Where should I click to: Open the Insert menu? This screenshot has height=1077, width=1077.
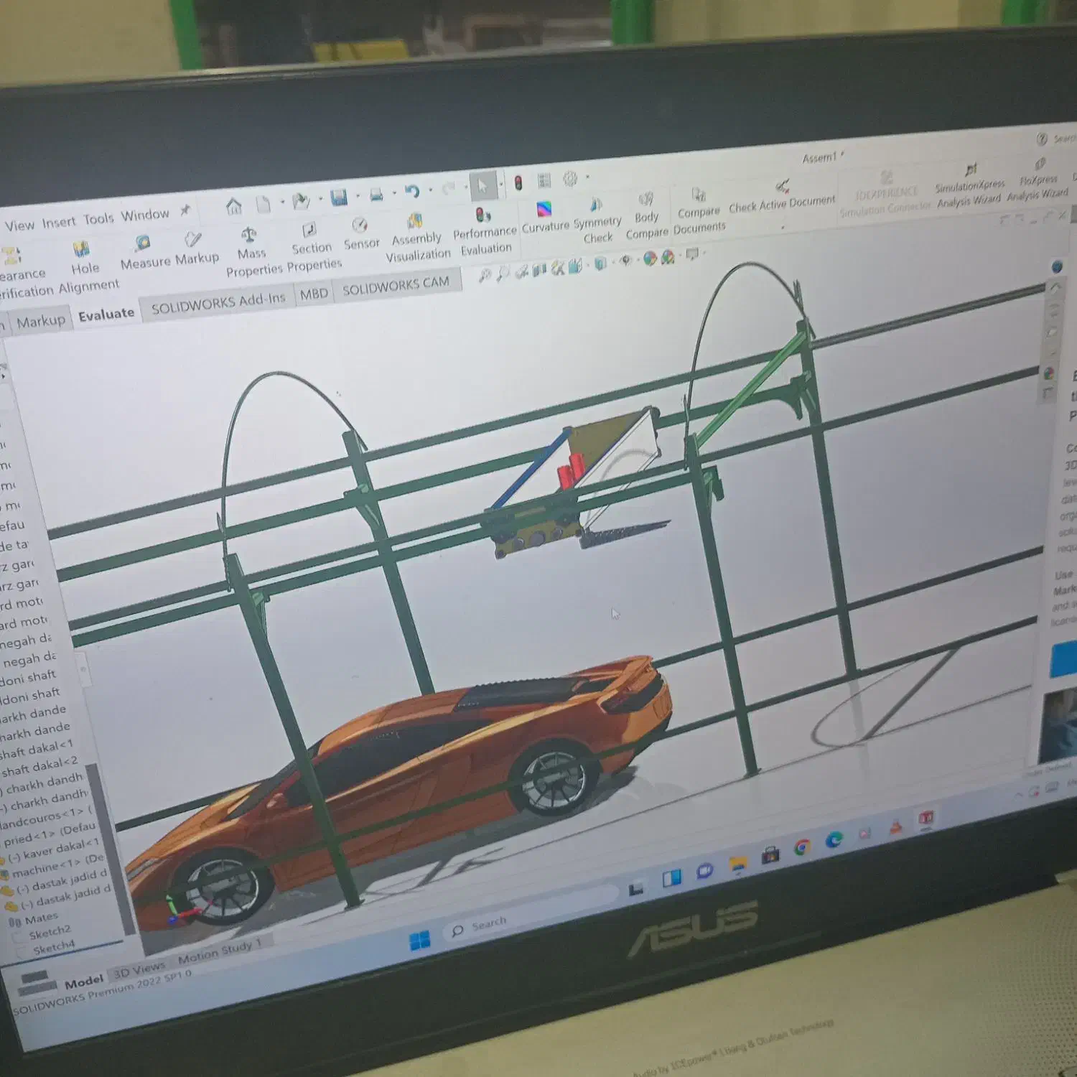58,221
